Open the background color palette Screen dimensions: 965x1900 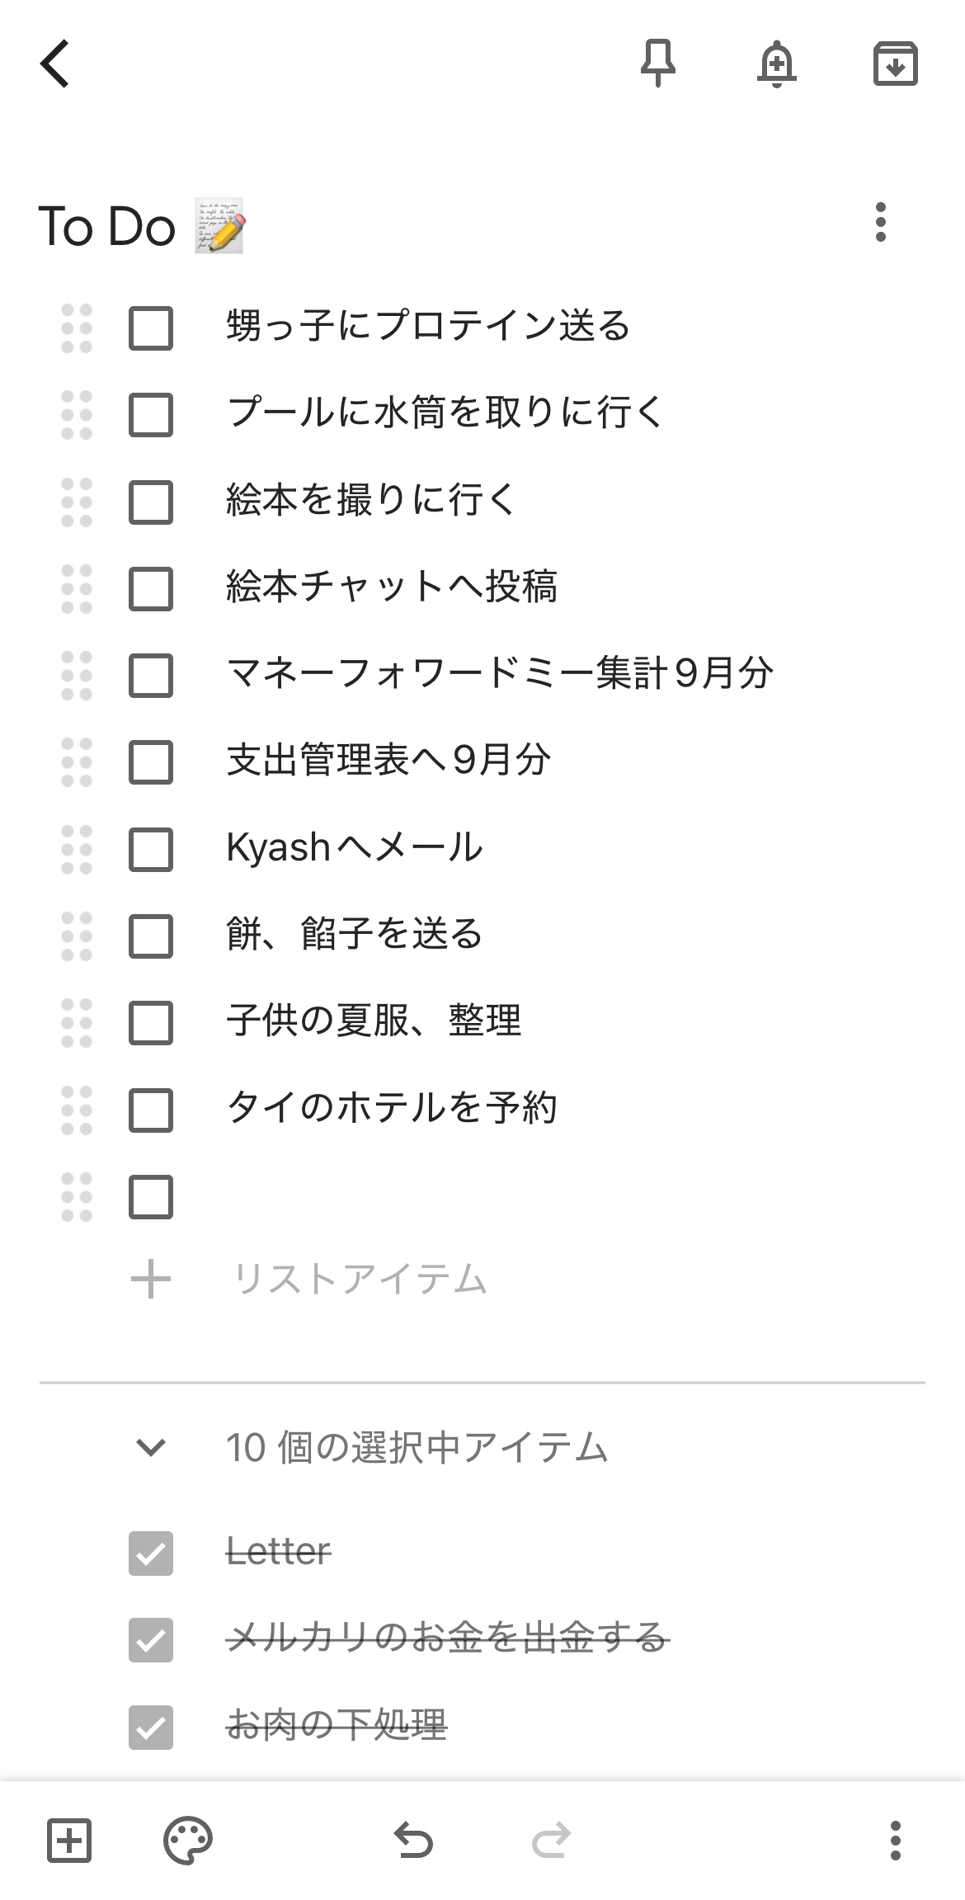point(188,1841)
